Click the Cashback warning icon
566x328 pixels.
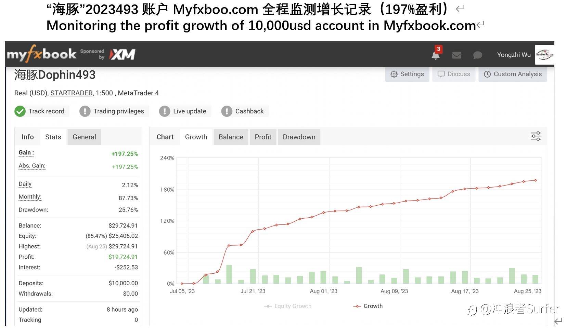click(227, 111)
